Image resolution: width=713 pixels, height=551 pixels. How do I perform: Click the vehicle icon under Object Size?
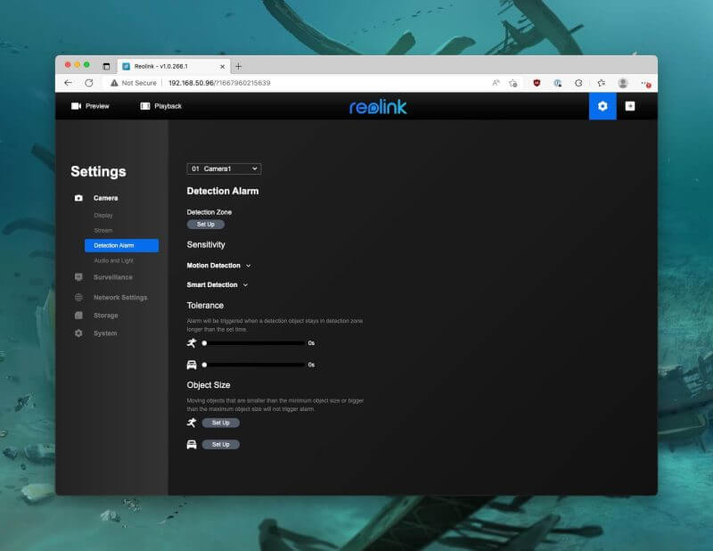tap(192, 445)
